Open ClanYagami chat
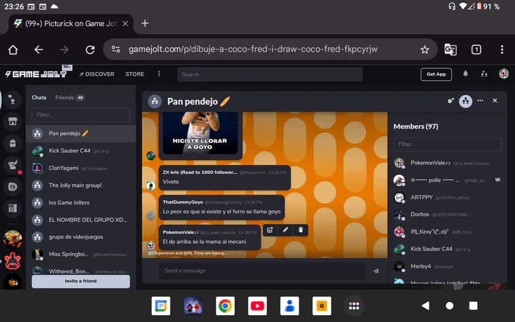The height and width of the screenshot is (322, 515). click(x=81, y=168)
